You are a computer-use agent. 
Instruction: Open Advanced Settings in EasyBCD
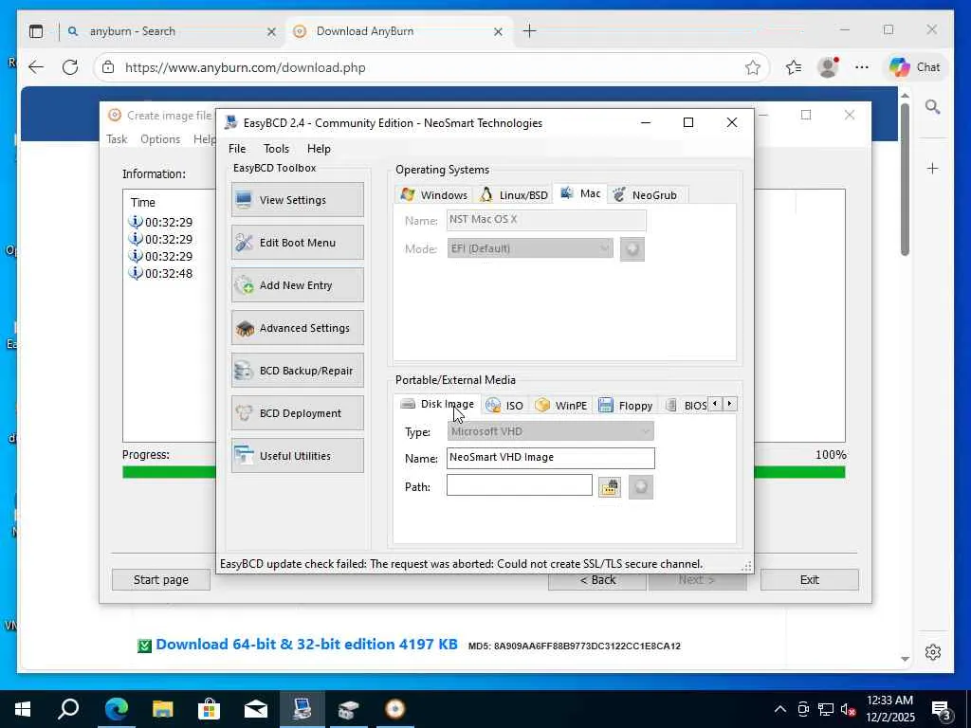point(297,328)
